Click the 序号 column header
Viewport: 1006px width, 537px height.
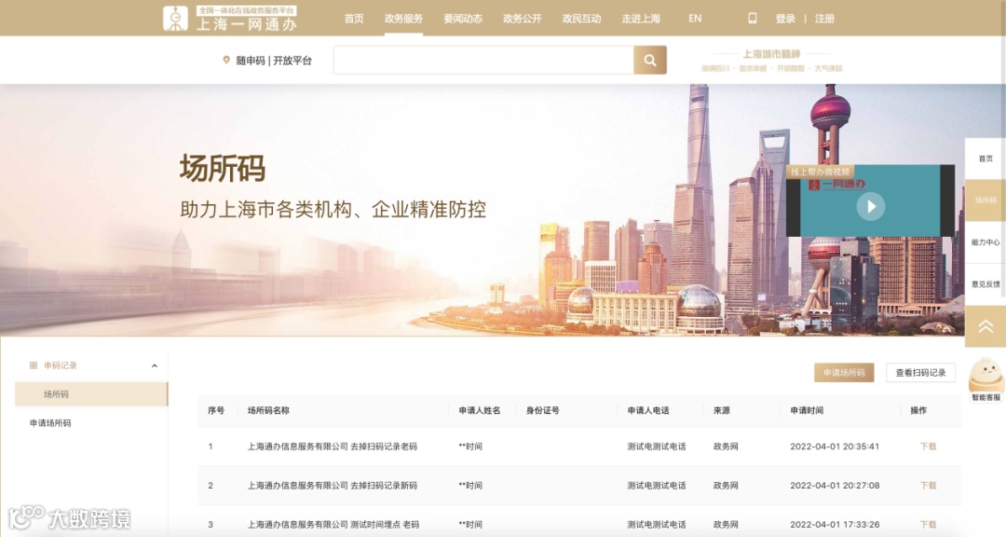click(x=216, y=410)
